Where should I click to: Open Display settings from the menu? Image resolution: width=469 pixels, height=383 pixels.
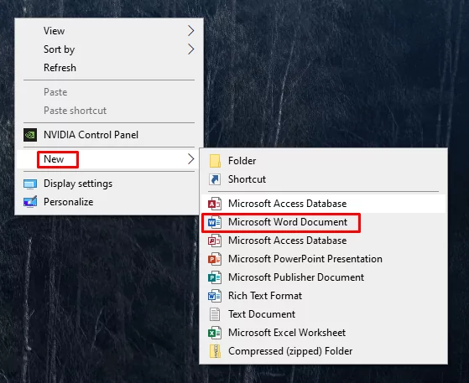109,184
